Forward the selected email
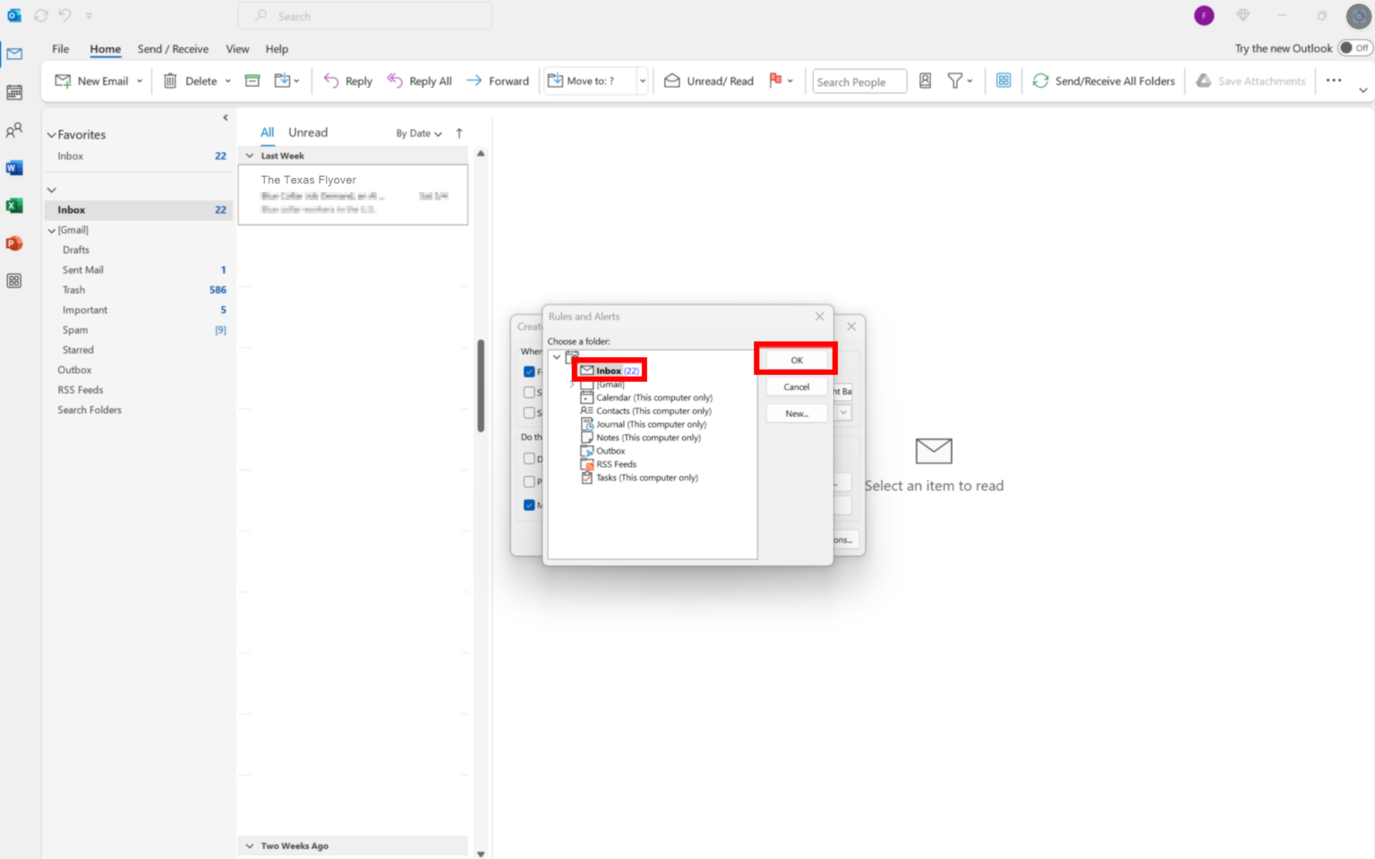This screenshot has width=1375, height=859. click(498, 81)
